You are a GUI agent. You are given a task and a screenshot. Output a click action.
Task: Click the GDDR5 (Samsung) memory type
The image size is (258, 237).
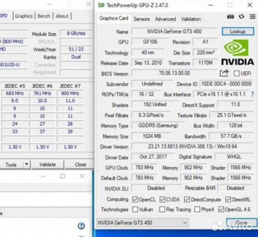158,126
